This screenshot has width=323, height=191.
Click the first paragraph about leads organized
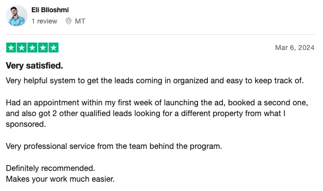[155, 80]
